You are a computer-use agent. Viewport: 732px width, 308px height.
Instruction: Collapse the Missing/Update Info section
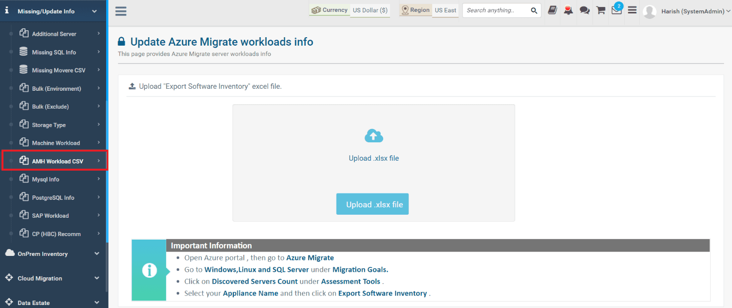54,11
